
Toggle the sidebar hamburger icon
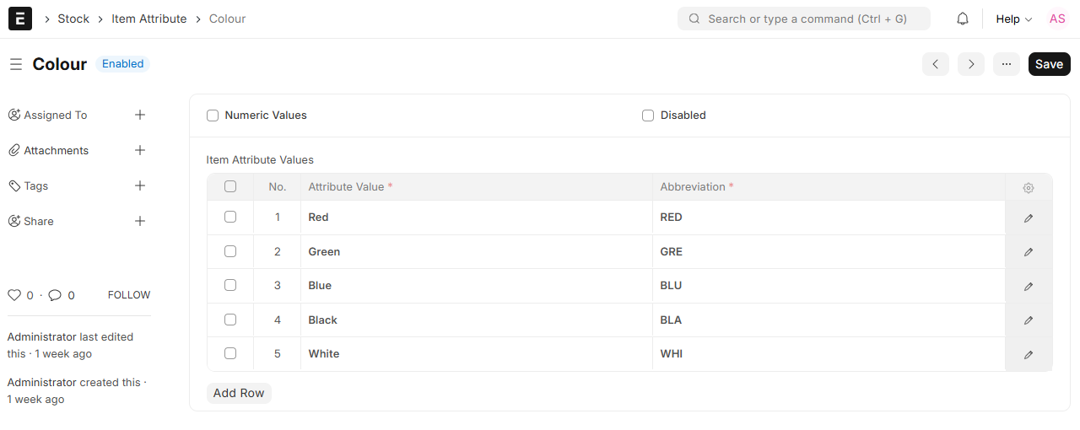point(16,64)
